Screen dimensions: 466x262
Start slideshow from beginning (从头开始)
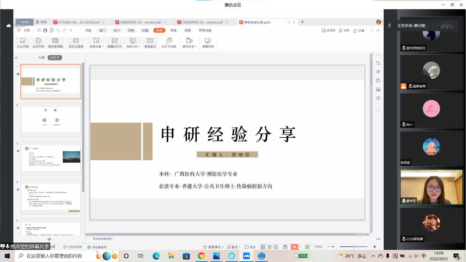[23, 43]
